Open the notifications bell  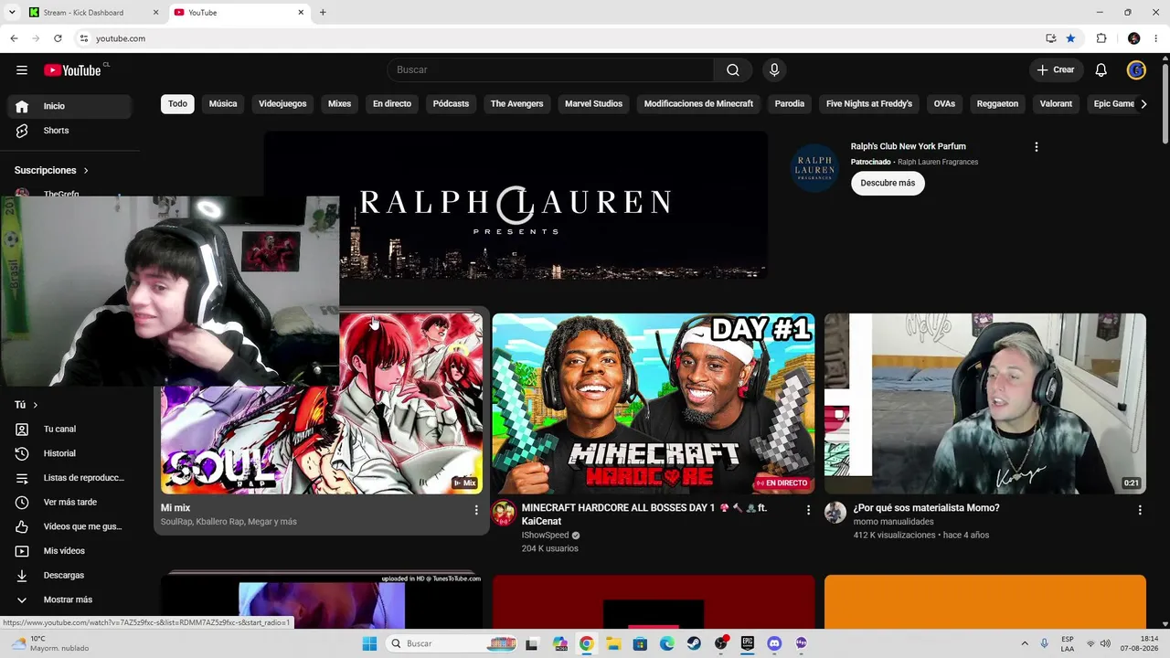click(1101, 70)
